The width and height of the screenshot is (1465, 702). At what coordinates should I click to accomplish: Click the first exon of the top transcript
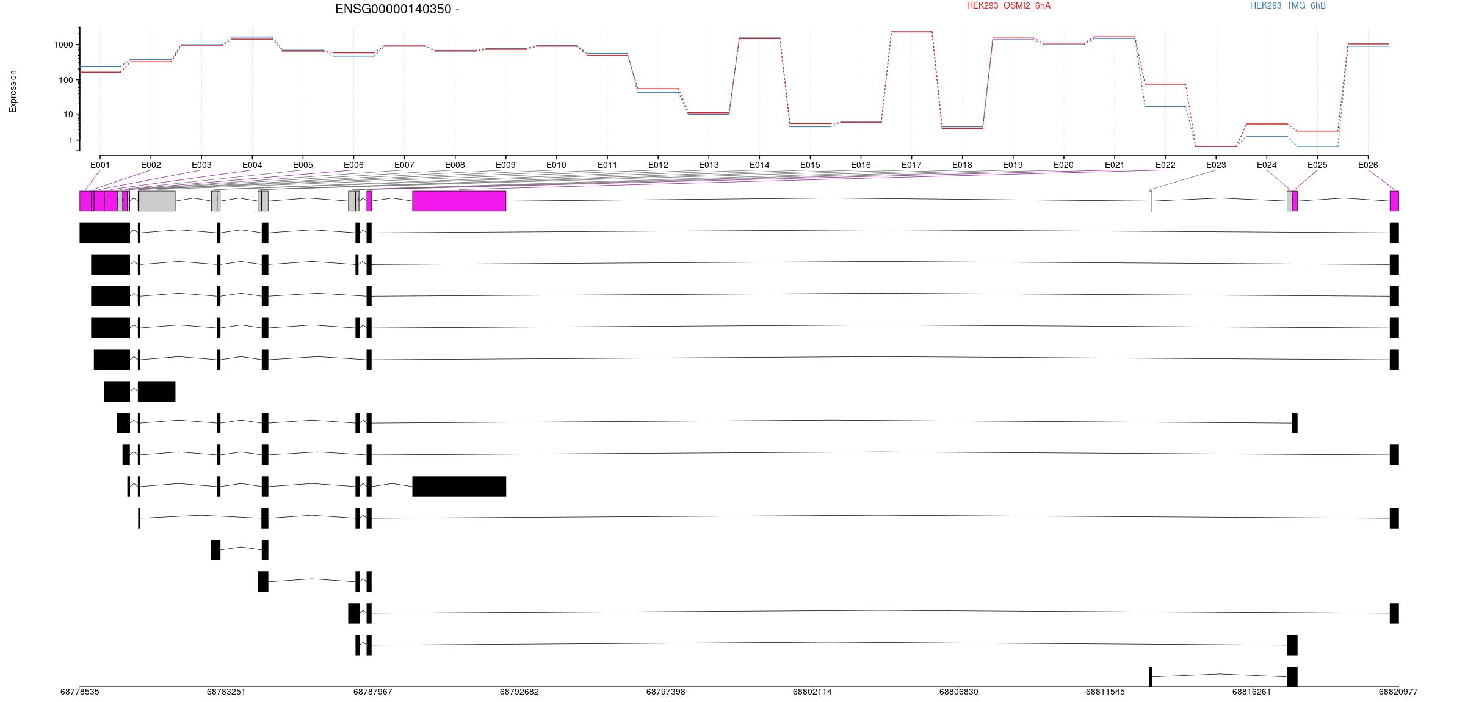(104, 233)
